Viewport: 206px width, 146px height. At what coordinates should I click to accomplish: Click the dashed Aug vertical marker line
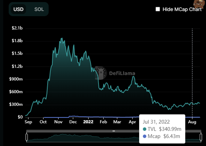(192, 72)
